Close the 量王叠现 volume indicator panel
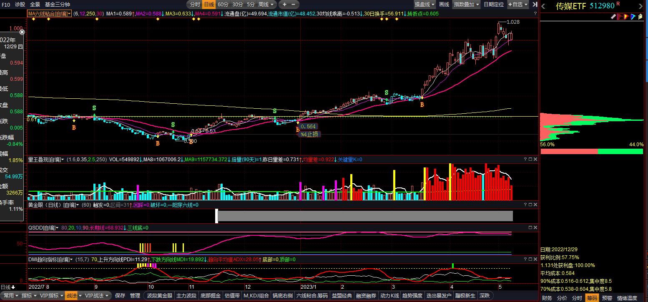Viewport: 648px width, 302px height. (535, 159)
